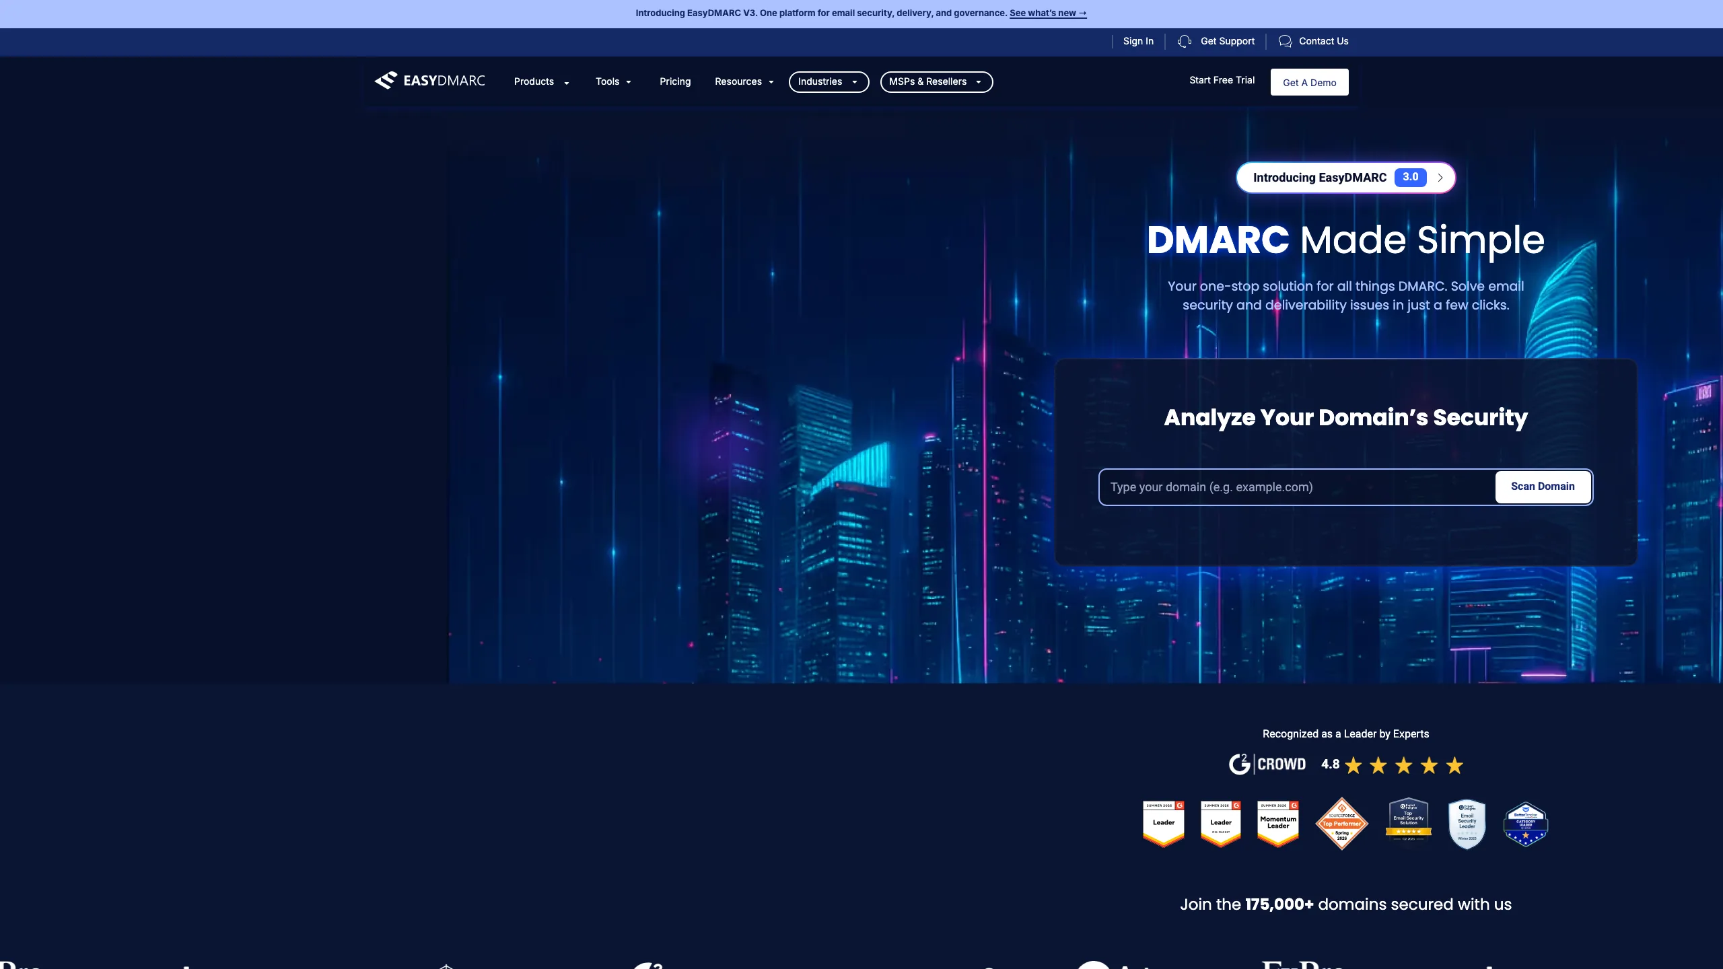Viewport: 1723px width, 969px height.
Task: Expand the Products dropdown menu
Action: [x=542, y=81]
